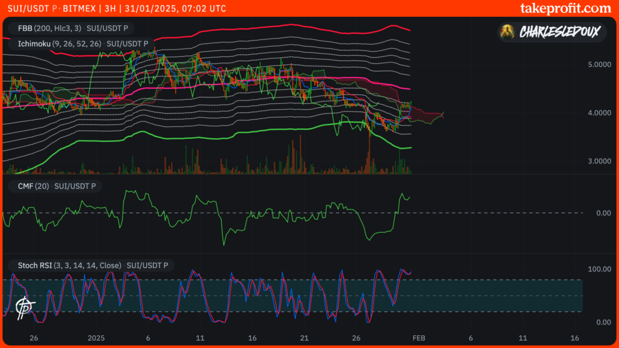Click the SUI/USDT P symbol name
619x348 pixels.
click(28, 8)
